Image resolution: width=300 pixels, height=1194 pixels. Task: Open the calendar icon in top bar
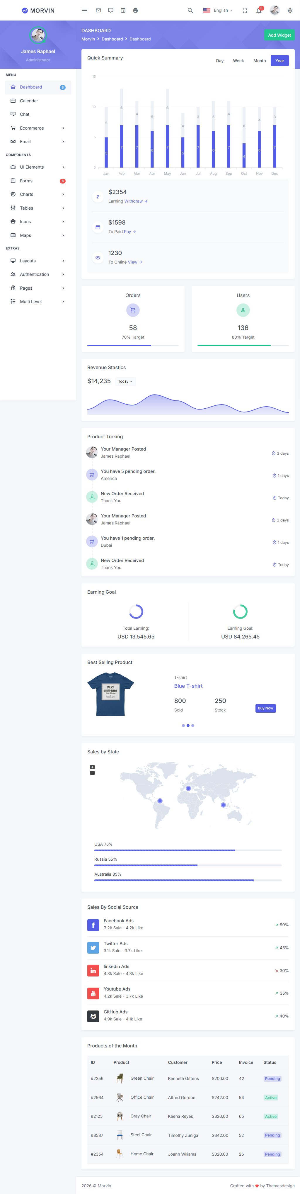[123, 10]
